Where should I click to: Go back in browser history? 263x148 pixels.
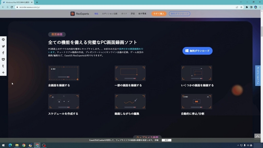click(x=3, y=7)
